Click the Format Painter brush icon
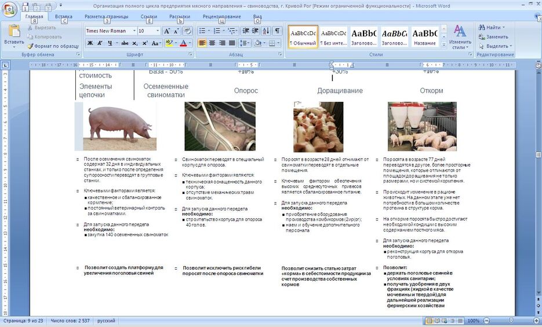542x327 pixels. pyautogui.click(x=30, y=46)
